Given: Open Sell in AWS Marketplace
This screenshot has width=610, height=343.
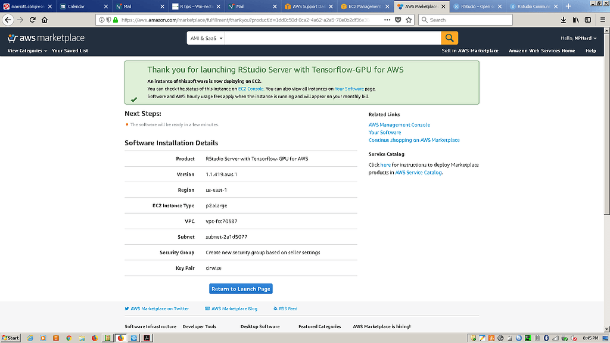Looking at the screenshot, I should (470, 51).
